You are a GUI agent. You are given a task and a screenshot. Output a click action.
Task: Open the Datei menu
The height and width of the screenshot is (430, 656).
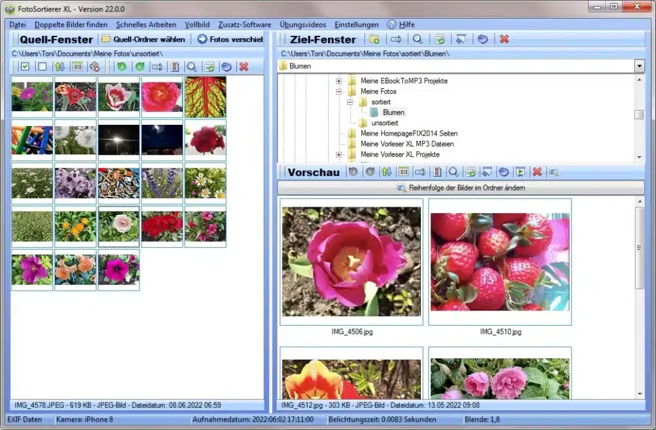click(x=17, y=25)
